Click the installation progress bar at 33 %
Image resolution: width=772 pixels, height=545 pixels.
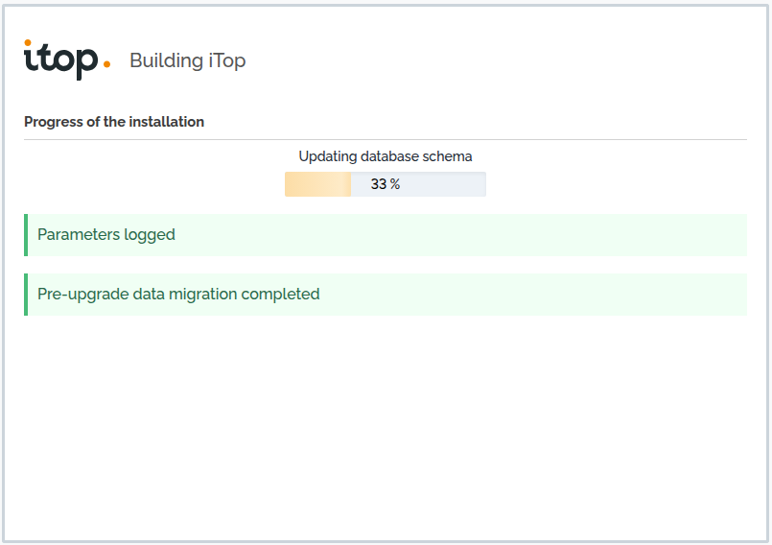[385, 184]
